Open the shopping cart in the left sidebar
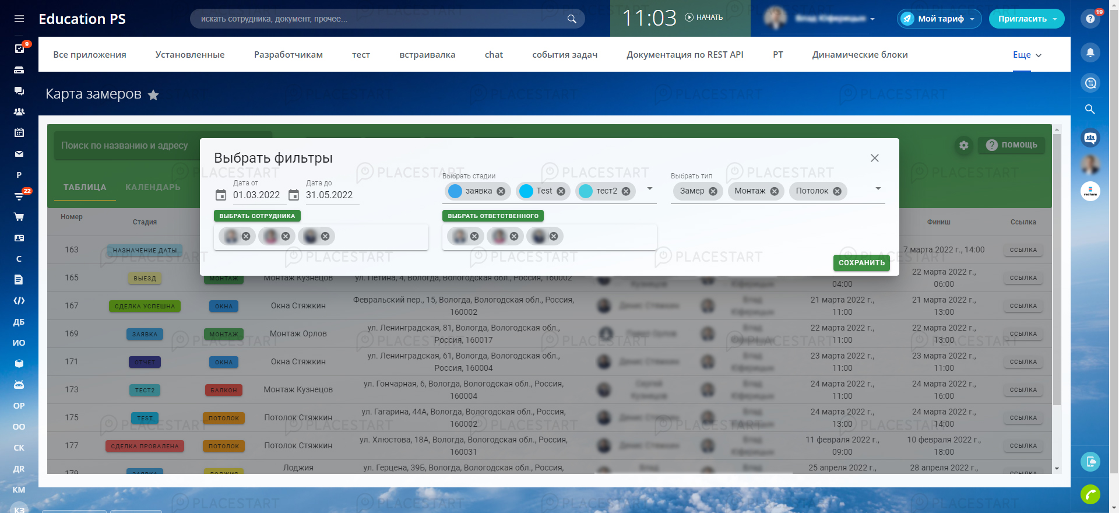This screenshot has width=1119, height=513. tap(19, 217)
